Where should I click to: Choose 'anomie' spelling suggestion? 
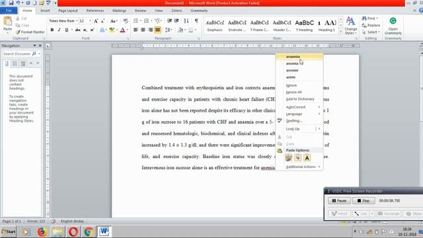299,70
